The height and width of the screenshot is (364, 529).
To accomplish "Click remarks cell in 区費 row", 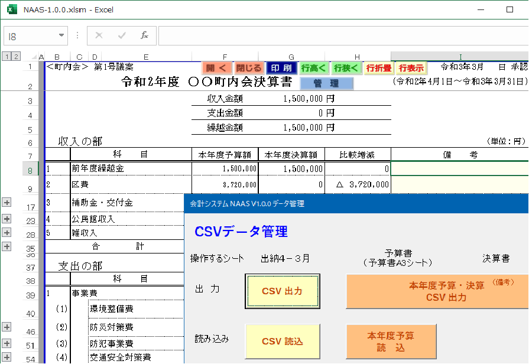I will (x=460, y=184).
